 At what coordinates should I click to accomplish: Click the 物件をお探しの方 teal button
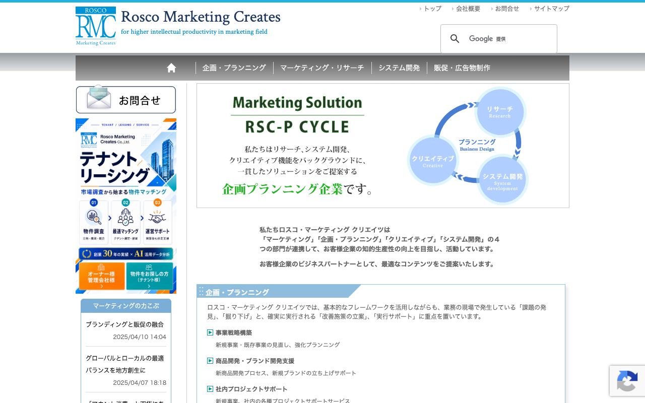coord(149,276)
